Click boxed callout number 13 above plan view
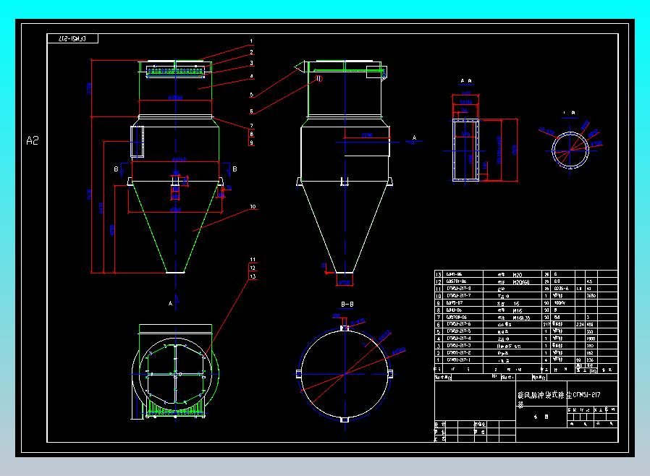 click(x=253, y=276)
